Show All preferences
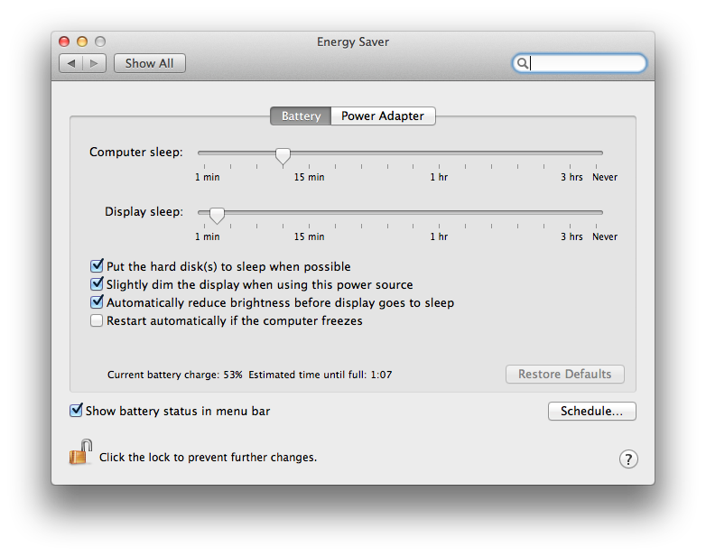706x556 pixels. [x=150, y=63]
